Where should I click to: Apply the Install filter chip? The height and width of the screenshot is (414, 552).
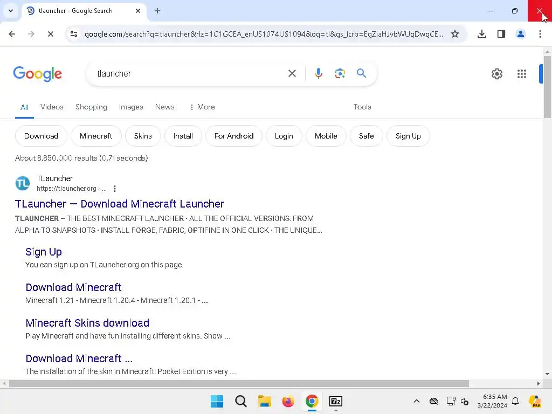click(x=183, y=136)
